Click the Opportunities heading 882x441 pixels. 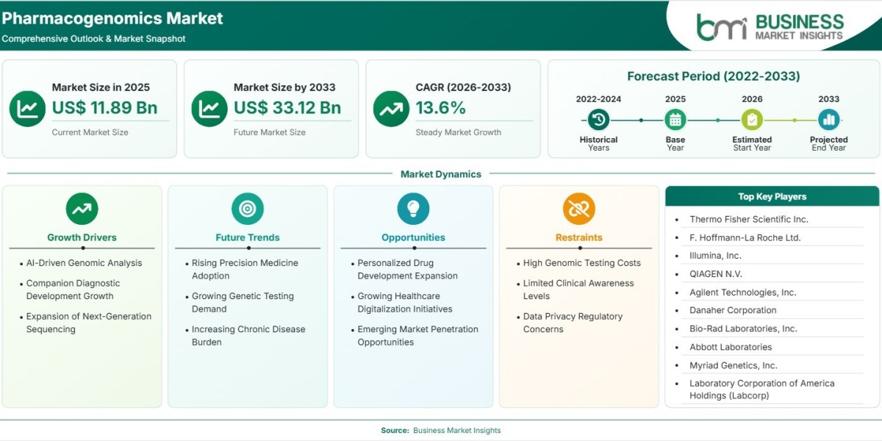[x=413, y=237]
